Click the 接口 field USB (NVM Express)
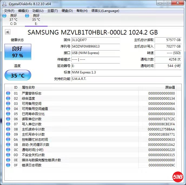Viewport: 186px width, 185px height. (x=95, y=53)
